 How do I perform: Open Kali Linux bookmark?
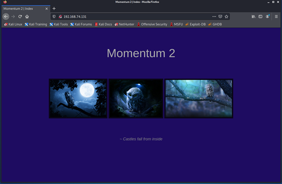[13, 24]
